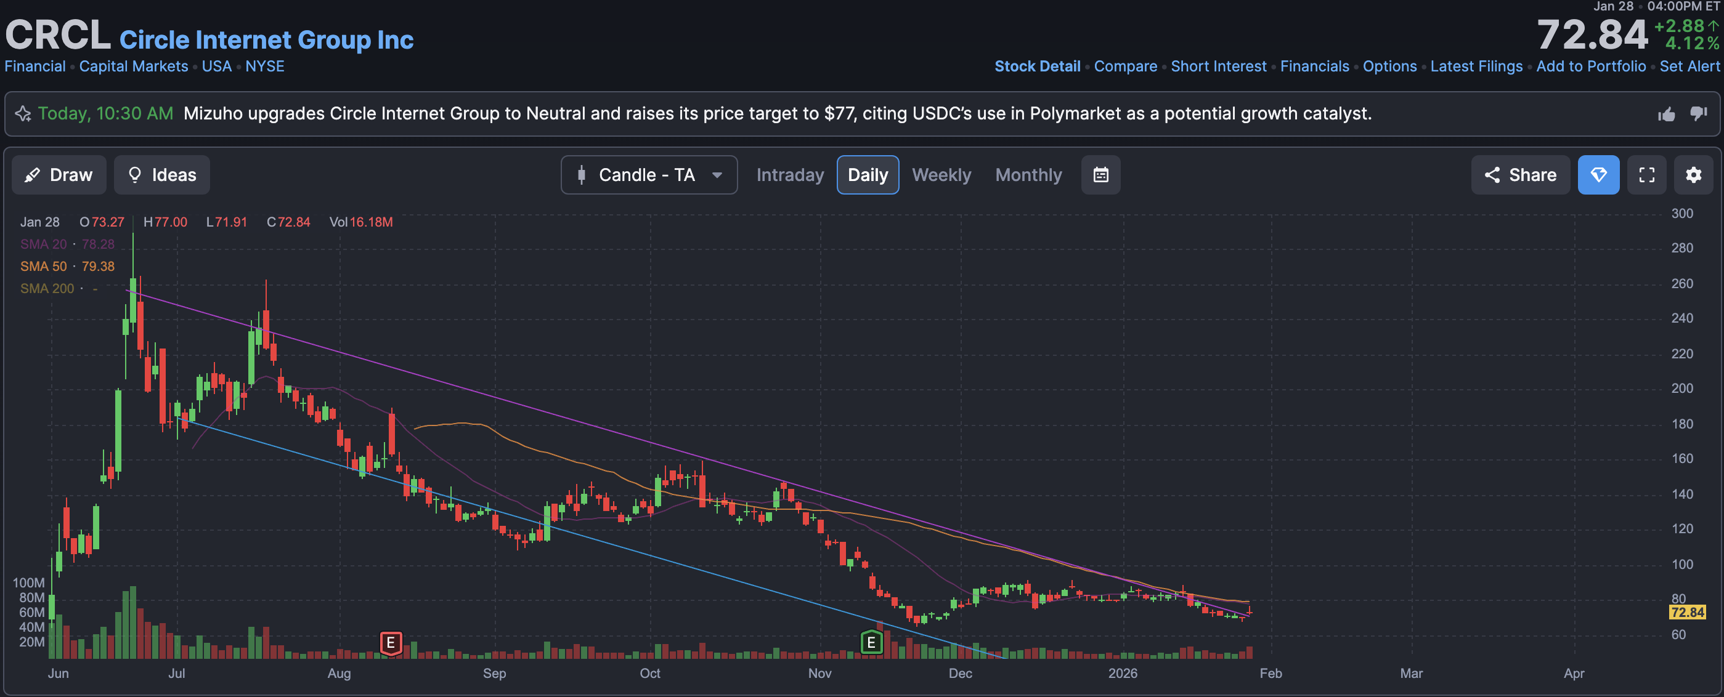Open the Short Interest link

(1218, 66)
